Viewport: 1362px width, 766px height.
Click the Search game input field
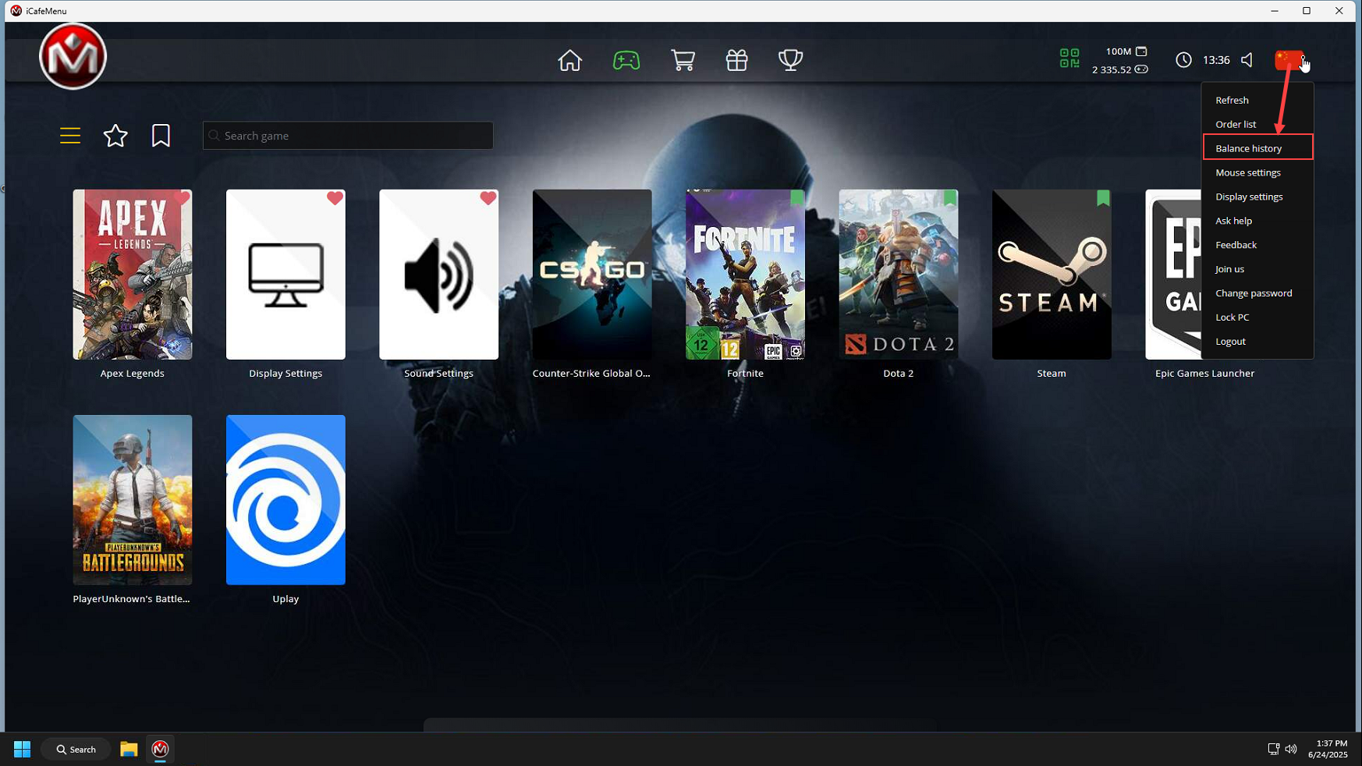(x=348, y=136)
